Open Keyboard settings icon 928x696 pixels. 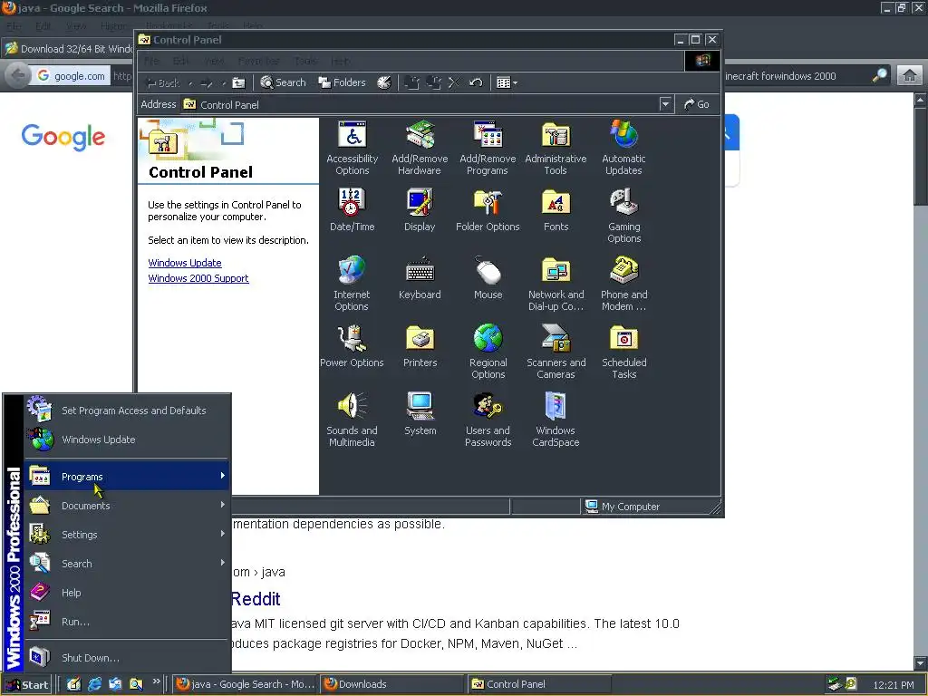click(x=420, y=278)
